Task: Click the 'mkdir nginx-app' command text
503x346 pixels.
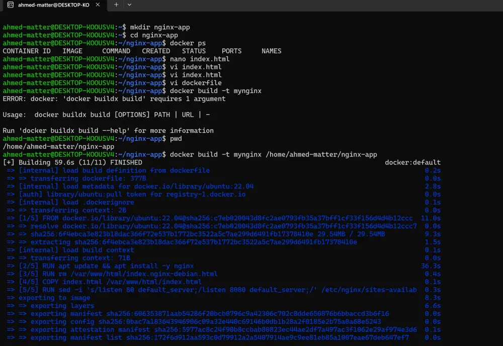Action: tap(160, 27)
